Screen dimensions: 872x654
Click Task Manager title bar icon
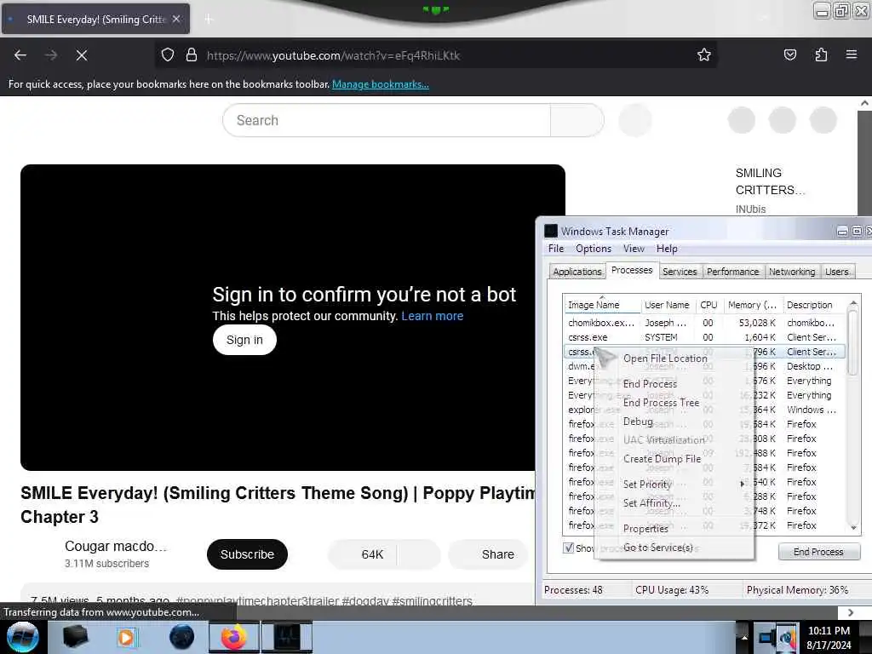coord(551,231)
